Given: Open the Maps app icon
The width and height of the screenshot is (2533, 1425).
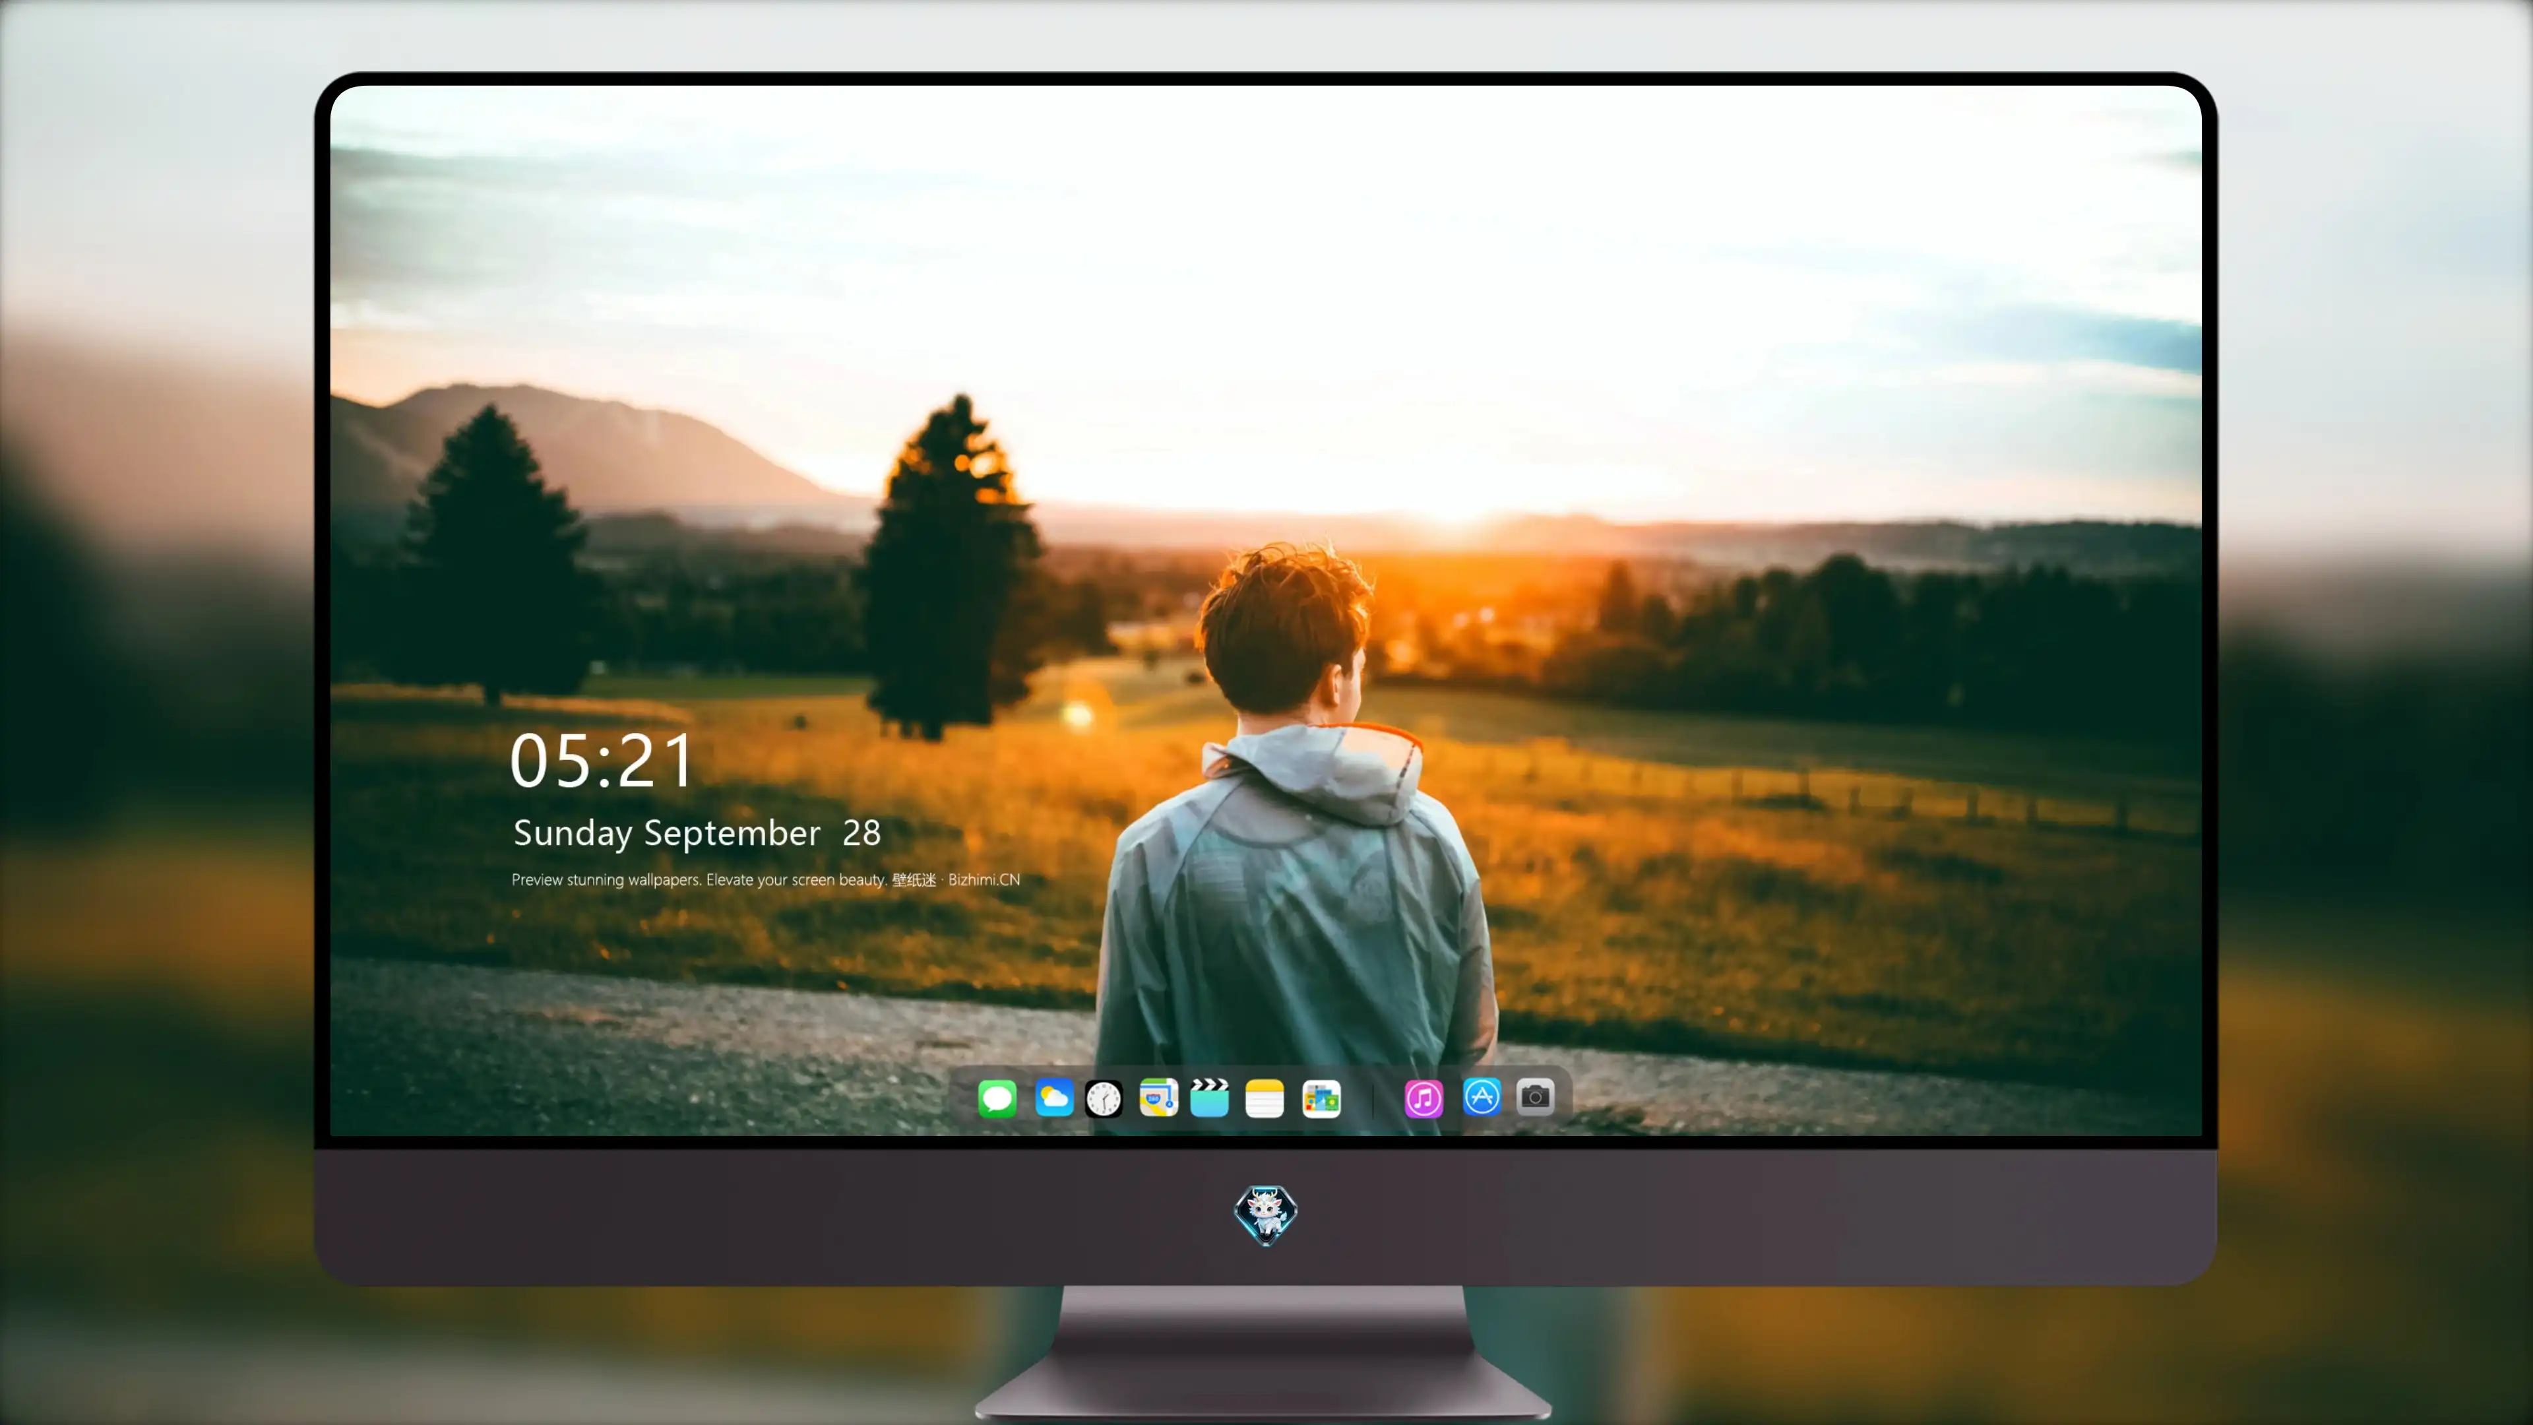Looking at the screenshot, I should point(1158,1098).
